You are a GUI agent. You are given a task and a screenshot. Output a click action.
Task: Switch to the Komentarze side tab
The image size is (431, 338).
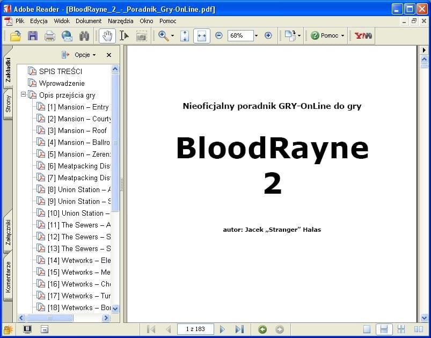click(8, 277)
